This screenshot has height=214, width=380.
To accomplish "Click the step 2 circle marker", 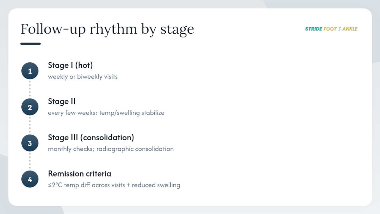I will coord(30,107).
